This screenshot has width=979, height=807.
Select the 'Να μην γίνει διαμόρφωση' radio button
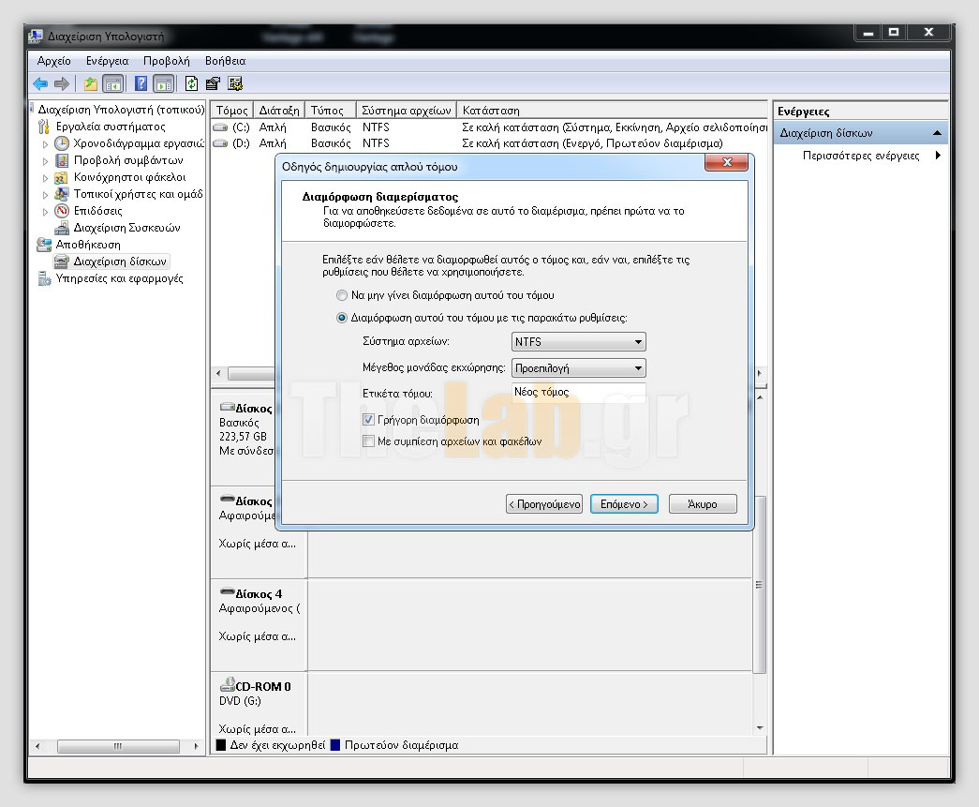(342, 295)
